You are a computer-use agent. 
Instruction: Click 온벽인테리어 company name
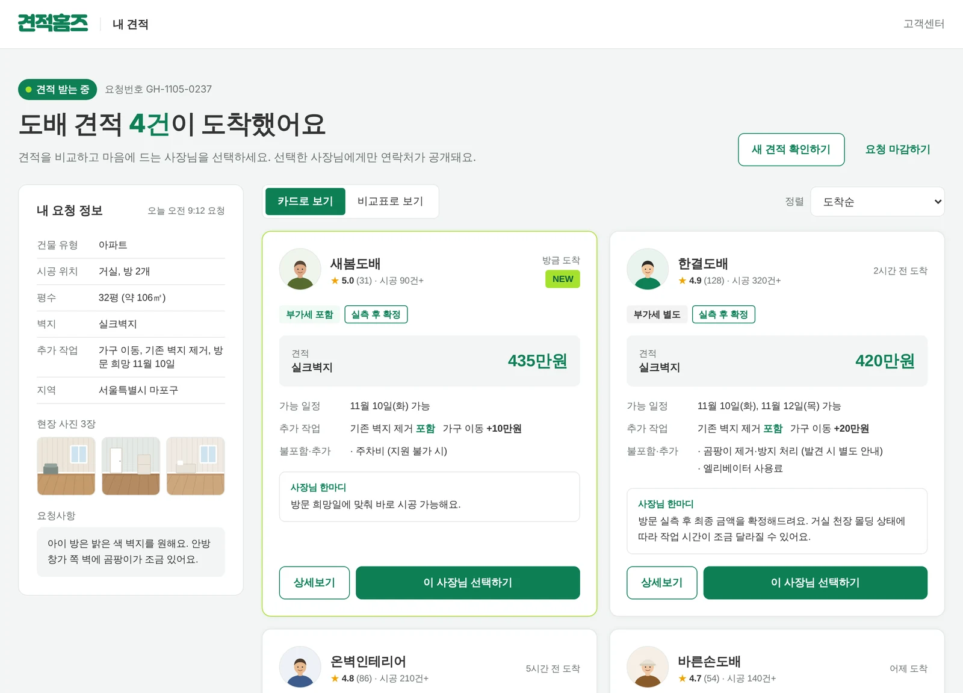coord(368,662)
